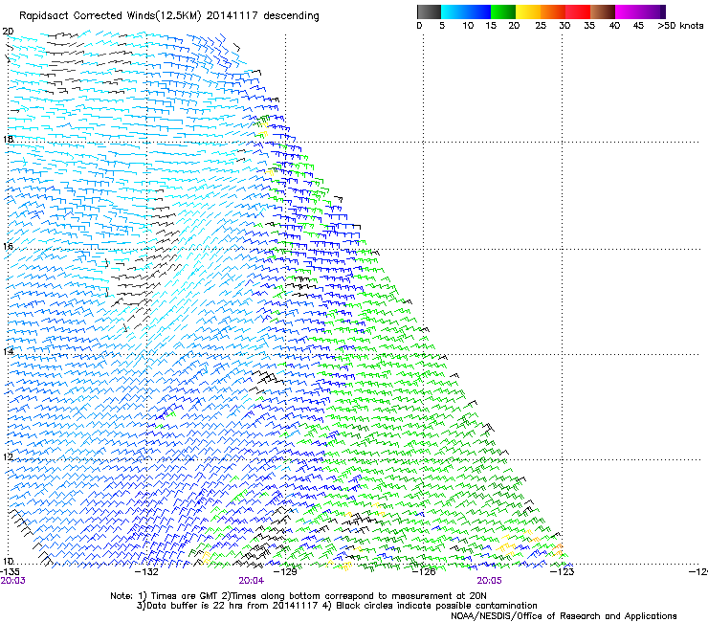The width and height of the screenshot is (708, 622).
Task: Click the purple time label '20:03'
Action: tap(13, 581)
